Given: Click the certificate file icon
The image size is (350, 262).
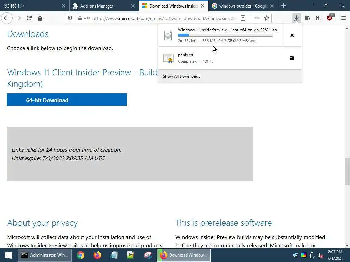Looking at the screenshot, I should pyautogui.click(x=168, y=58).
